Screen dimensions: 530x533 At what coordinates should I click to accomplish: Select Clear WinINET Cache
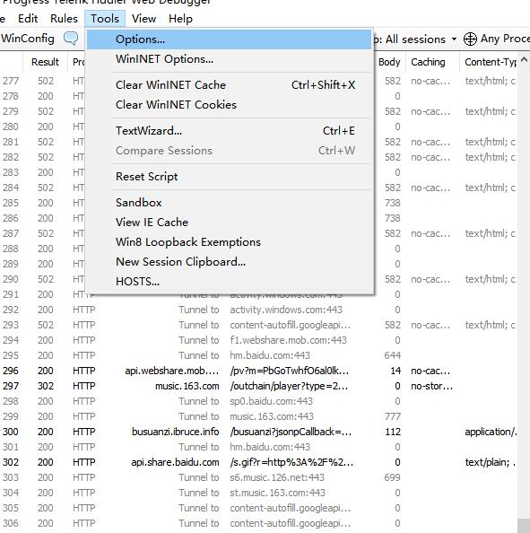pos(230,85)
